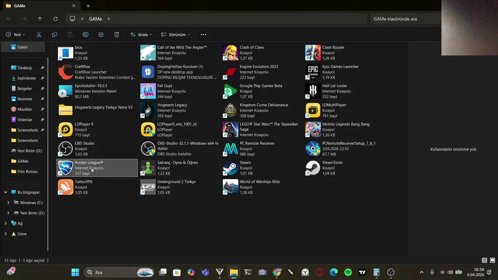The width and height of the screenshot is (498, 280).
Task: Select the Hogwarts Legacy Türkçe Yama V3 archive
Action: coord(96,110)
